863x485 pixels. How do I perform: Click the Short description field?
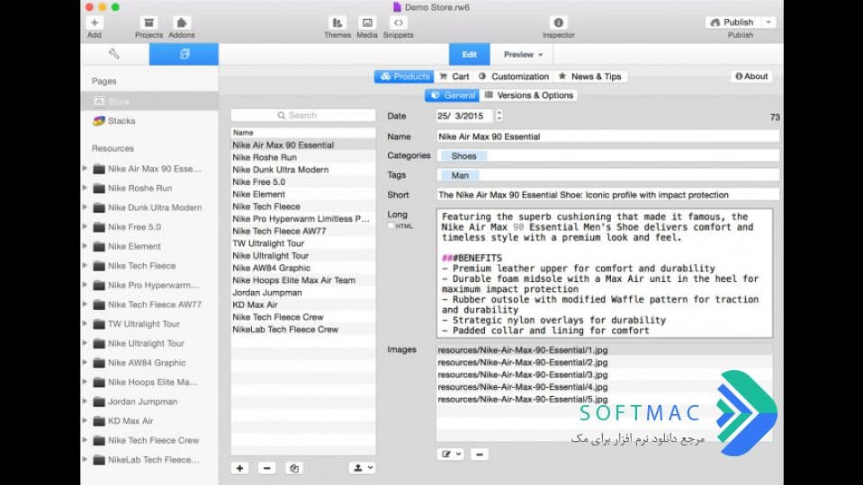point(607,194)
